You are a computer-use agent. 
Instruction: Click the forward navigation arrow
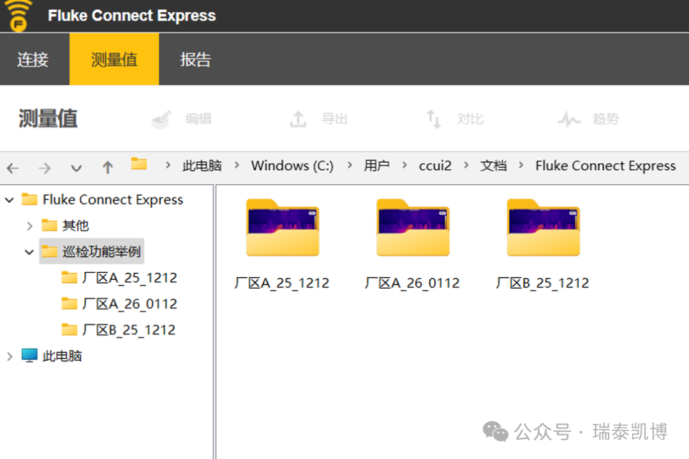(45, 168)
